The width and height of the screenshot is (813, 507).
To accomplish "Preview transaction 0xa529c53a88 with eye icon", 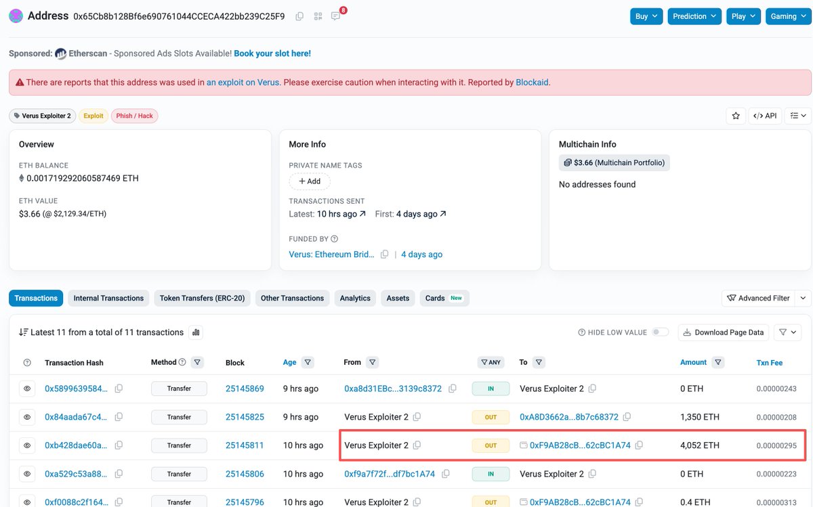I will (27, 474).
